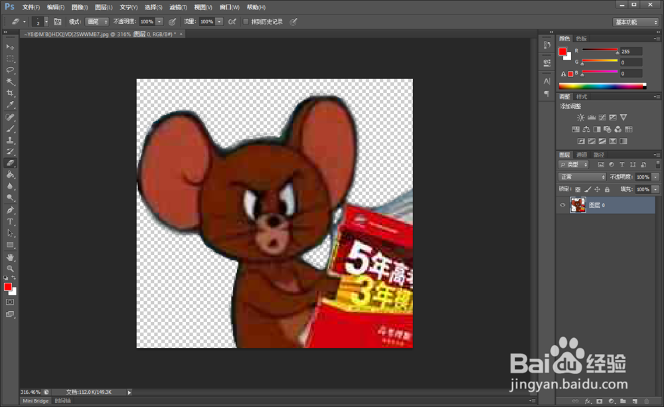Select the Move tool
The width and height of the screenshot is (664, 407).
pyautogui.click(x=10, y=47)
